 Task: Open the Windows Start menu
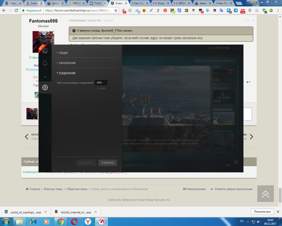(x=6, y=222)
